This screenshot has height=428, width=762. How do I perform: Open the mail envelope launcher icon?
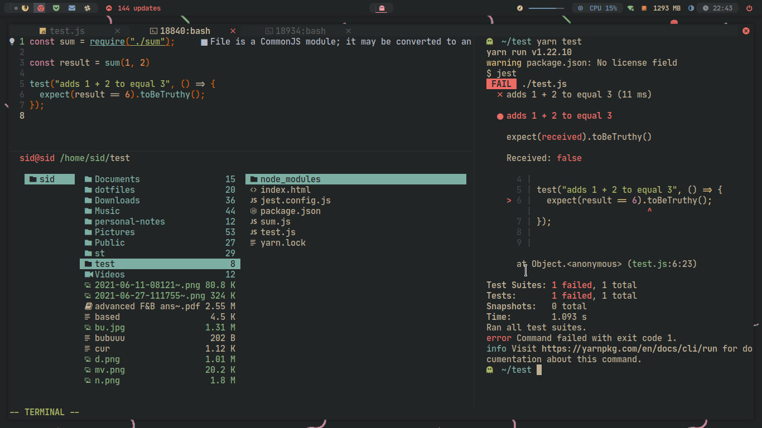71,8
